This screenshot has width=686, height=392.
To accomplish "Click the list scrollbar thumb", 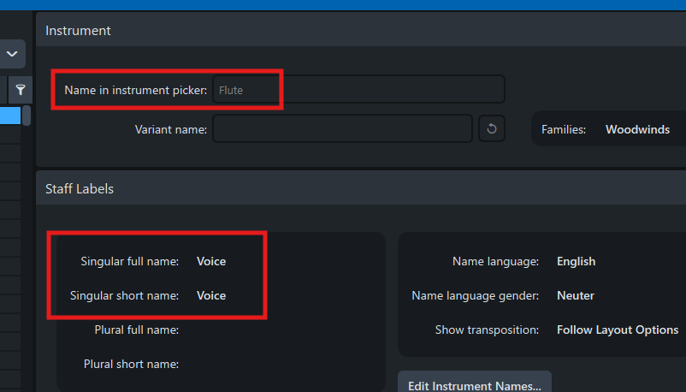I will point(27,116).
